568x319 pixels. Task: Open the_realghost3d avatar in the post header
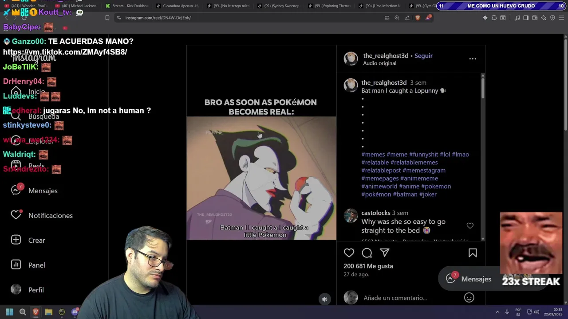(x=351, y=58)
